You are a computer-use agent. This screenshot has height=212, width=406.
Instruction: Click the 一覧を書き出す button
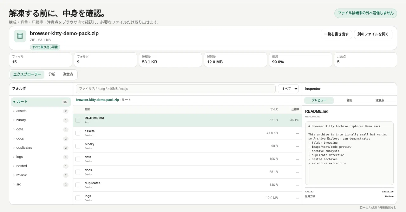tap(336, 34)
